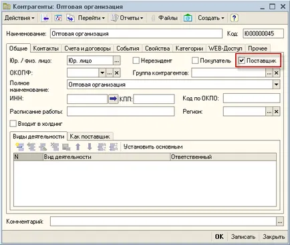Switch to the Свойства tab

pyautogui.click(x=157, y=49)
